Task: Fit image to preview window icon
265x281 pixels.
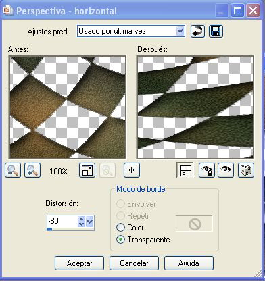Action: click(87, 170)
